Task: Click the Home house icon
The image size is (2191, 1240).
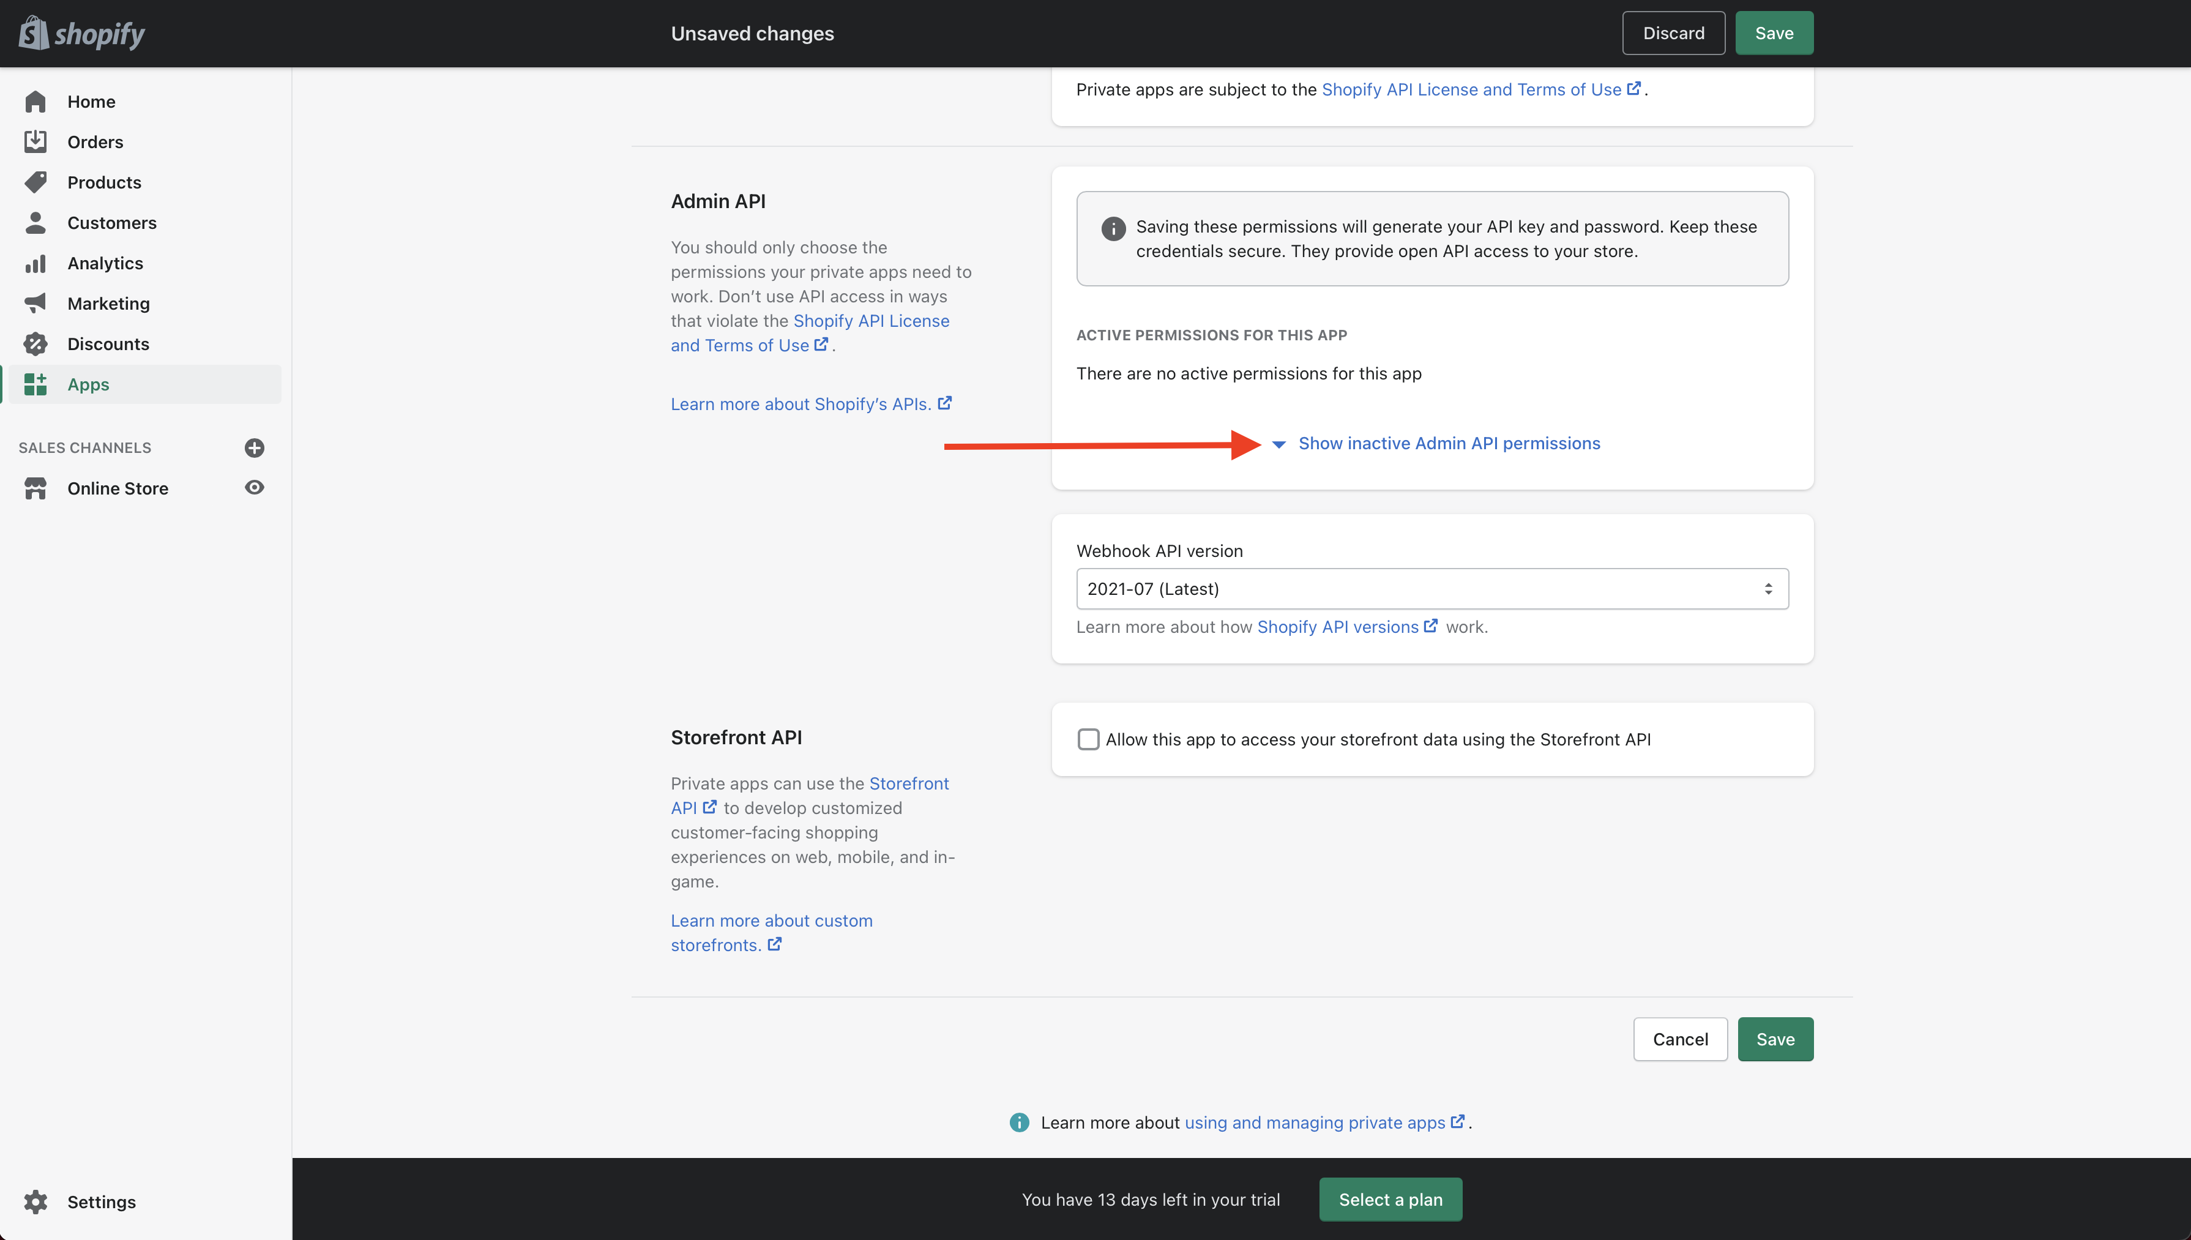Action: click(35, 102)
